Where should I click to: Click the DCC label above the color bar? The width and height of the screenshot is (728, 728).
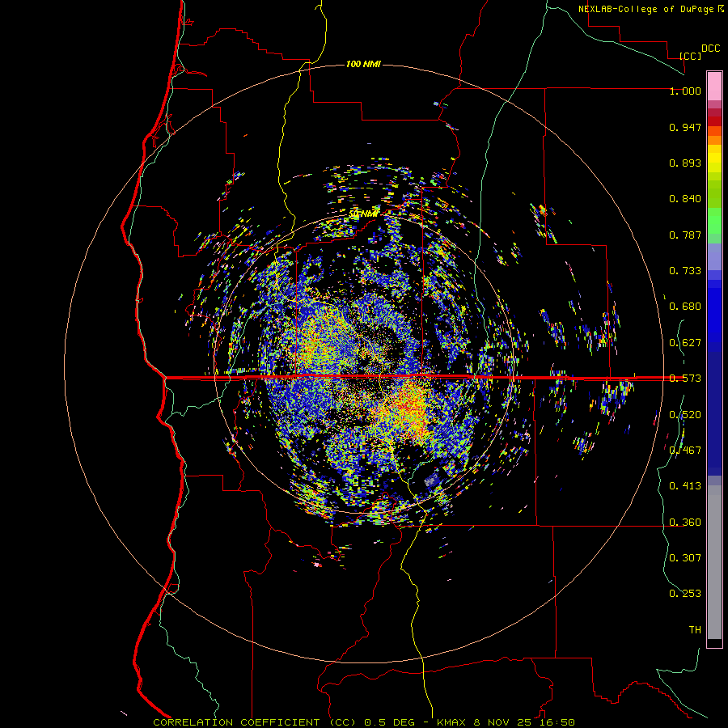pos(711,49)
